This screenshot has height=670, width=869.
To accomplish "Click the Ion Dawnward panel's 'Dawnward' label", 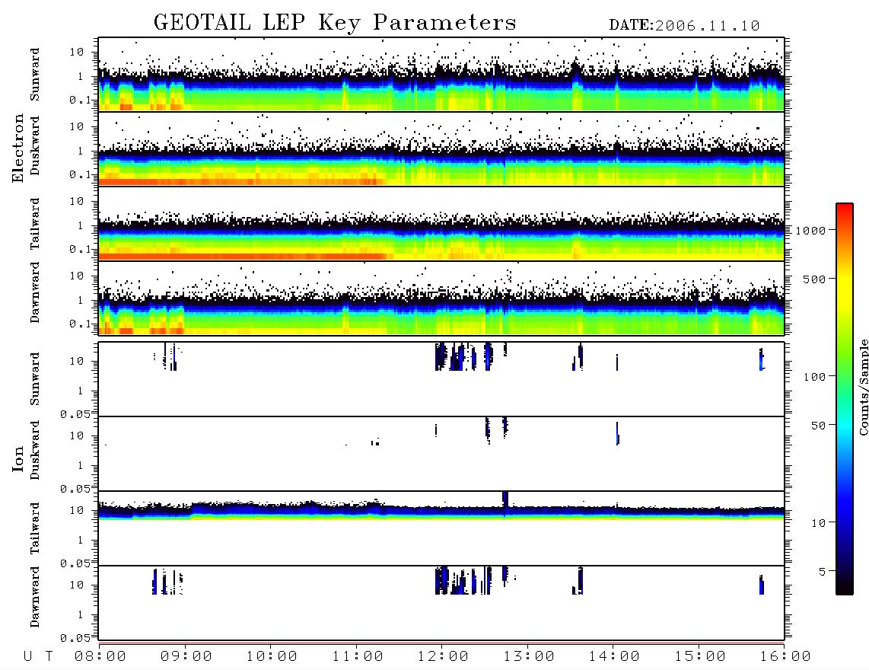I will click(x=35, y=597).
